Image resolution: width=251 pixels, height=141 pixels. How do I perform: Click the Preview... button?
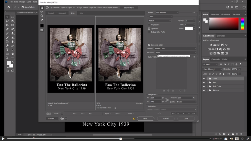[x=52, y=119]
